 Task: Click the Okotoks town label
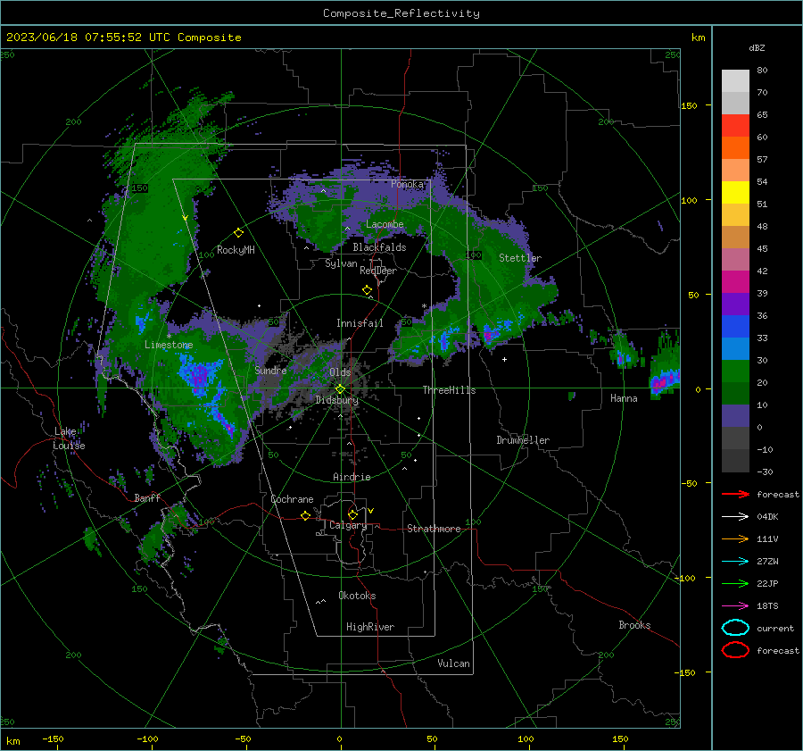[357, 596]
